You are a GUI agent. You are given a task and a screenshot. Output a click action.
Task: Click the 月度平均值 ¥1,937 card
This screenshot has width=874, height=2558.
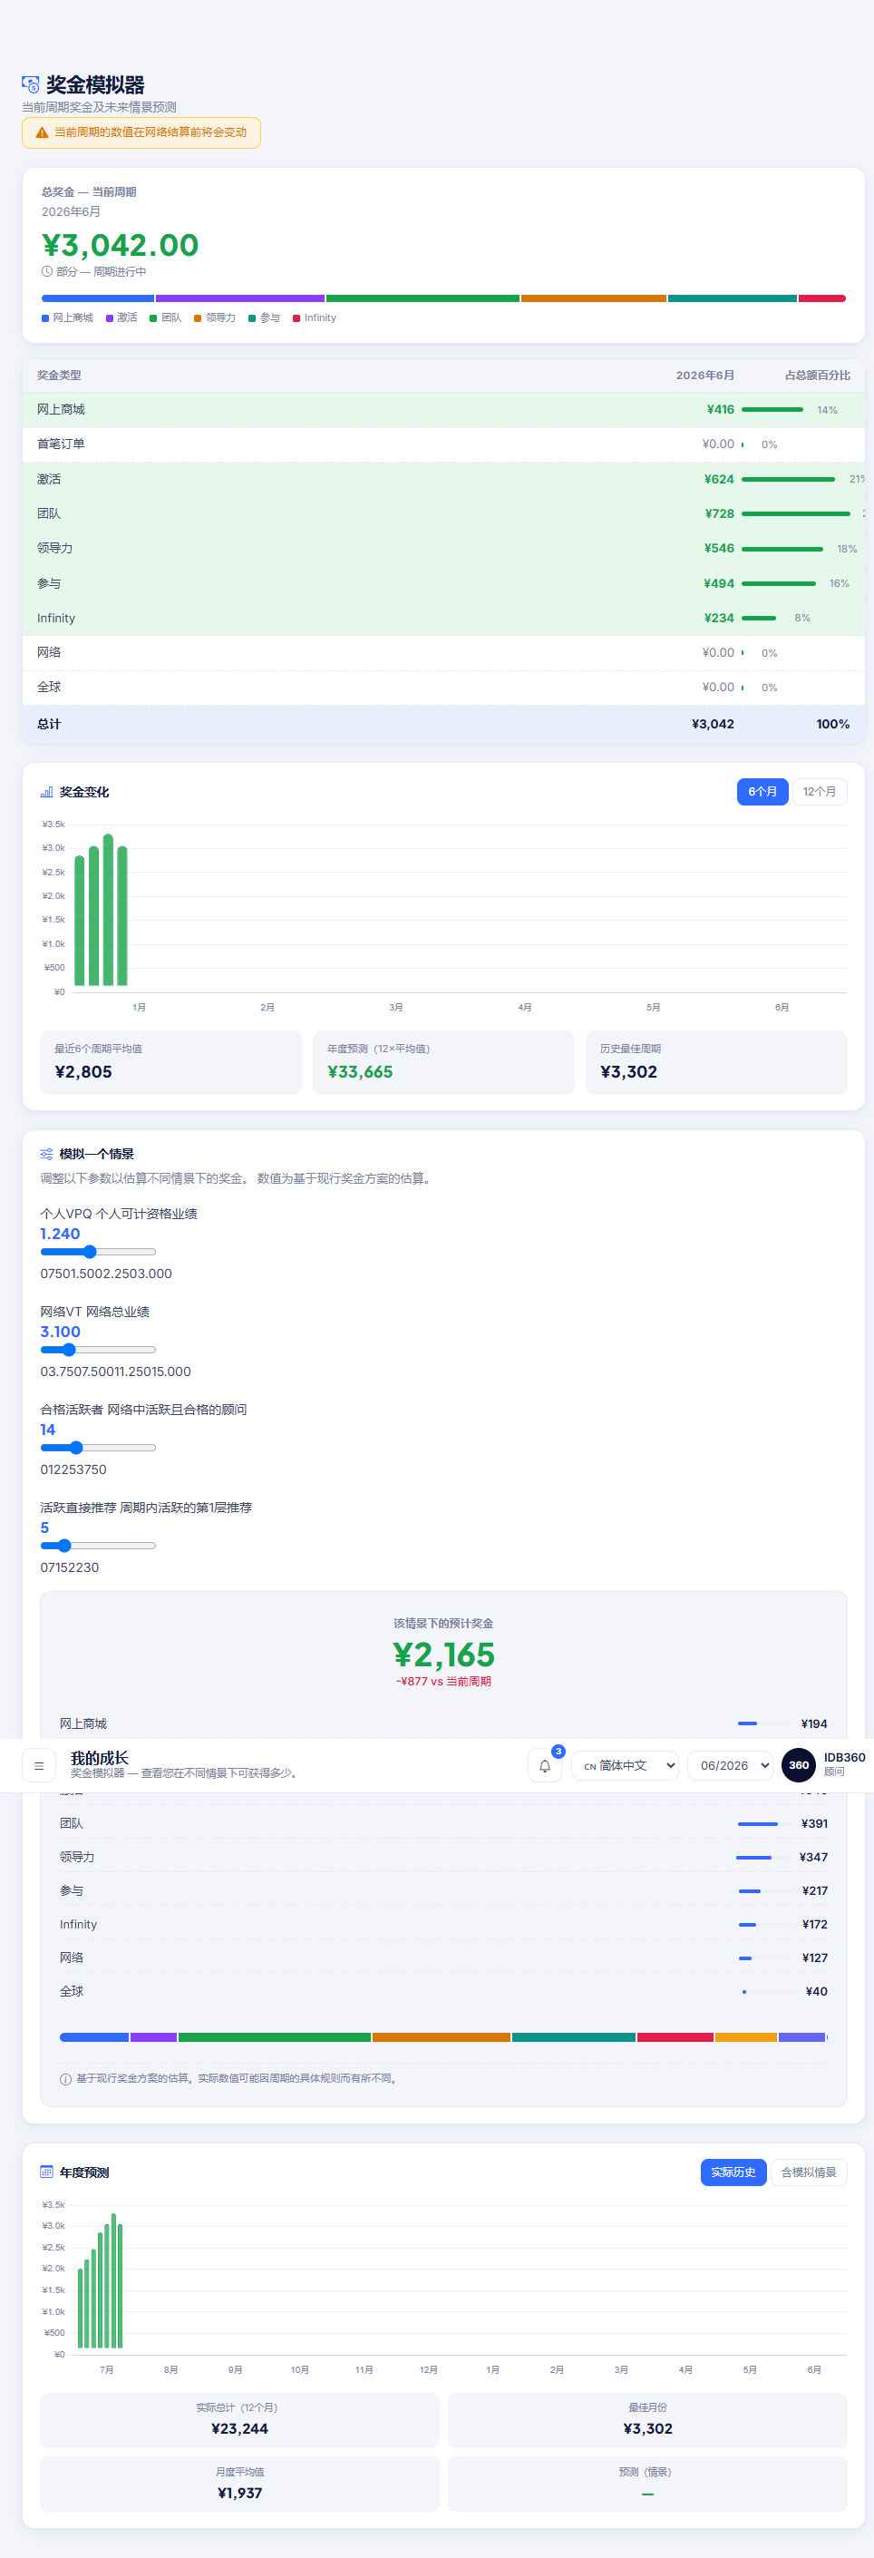(239, 2485)
